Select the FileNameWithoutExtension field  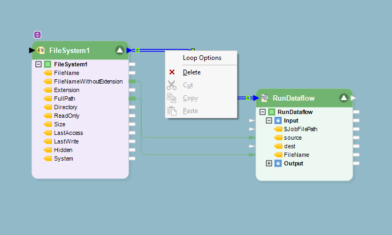pyautogui.click(x=88, y=81)
